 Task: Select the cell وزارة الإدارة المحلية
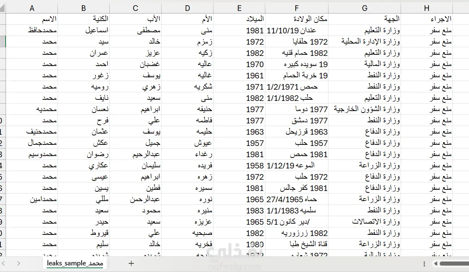(365, 42)
